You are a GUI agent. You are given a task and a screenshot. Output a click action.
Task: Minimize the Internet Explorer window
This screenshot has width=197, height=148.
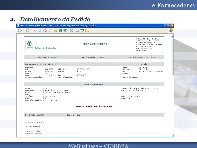pyautogui.click(x=165, y=25)
